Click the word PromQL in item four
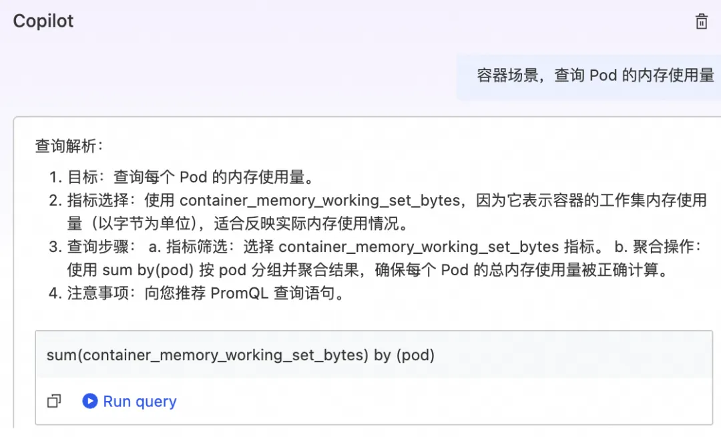721x437 pixels. click(x=239, y=293)
